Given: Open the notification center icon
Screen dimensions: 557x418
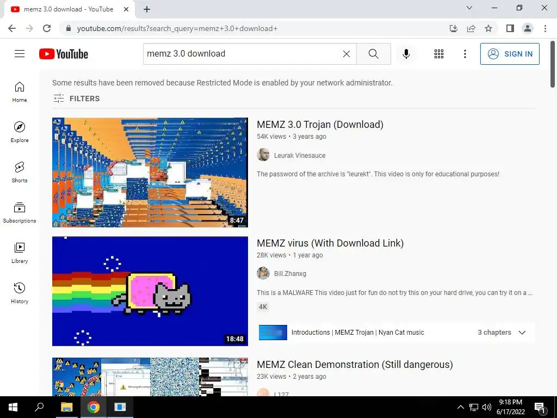Looking at the screenshot, I should tap(540, 407).
